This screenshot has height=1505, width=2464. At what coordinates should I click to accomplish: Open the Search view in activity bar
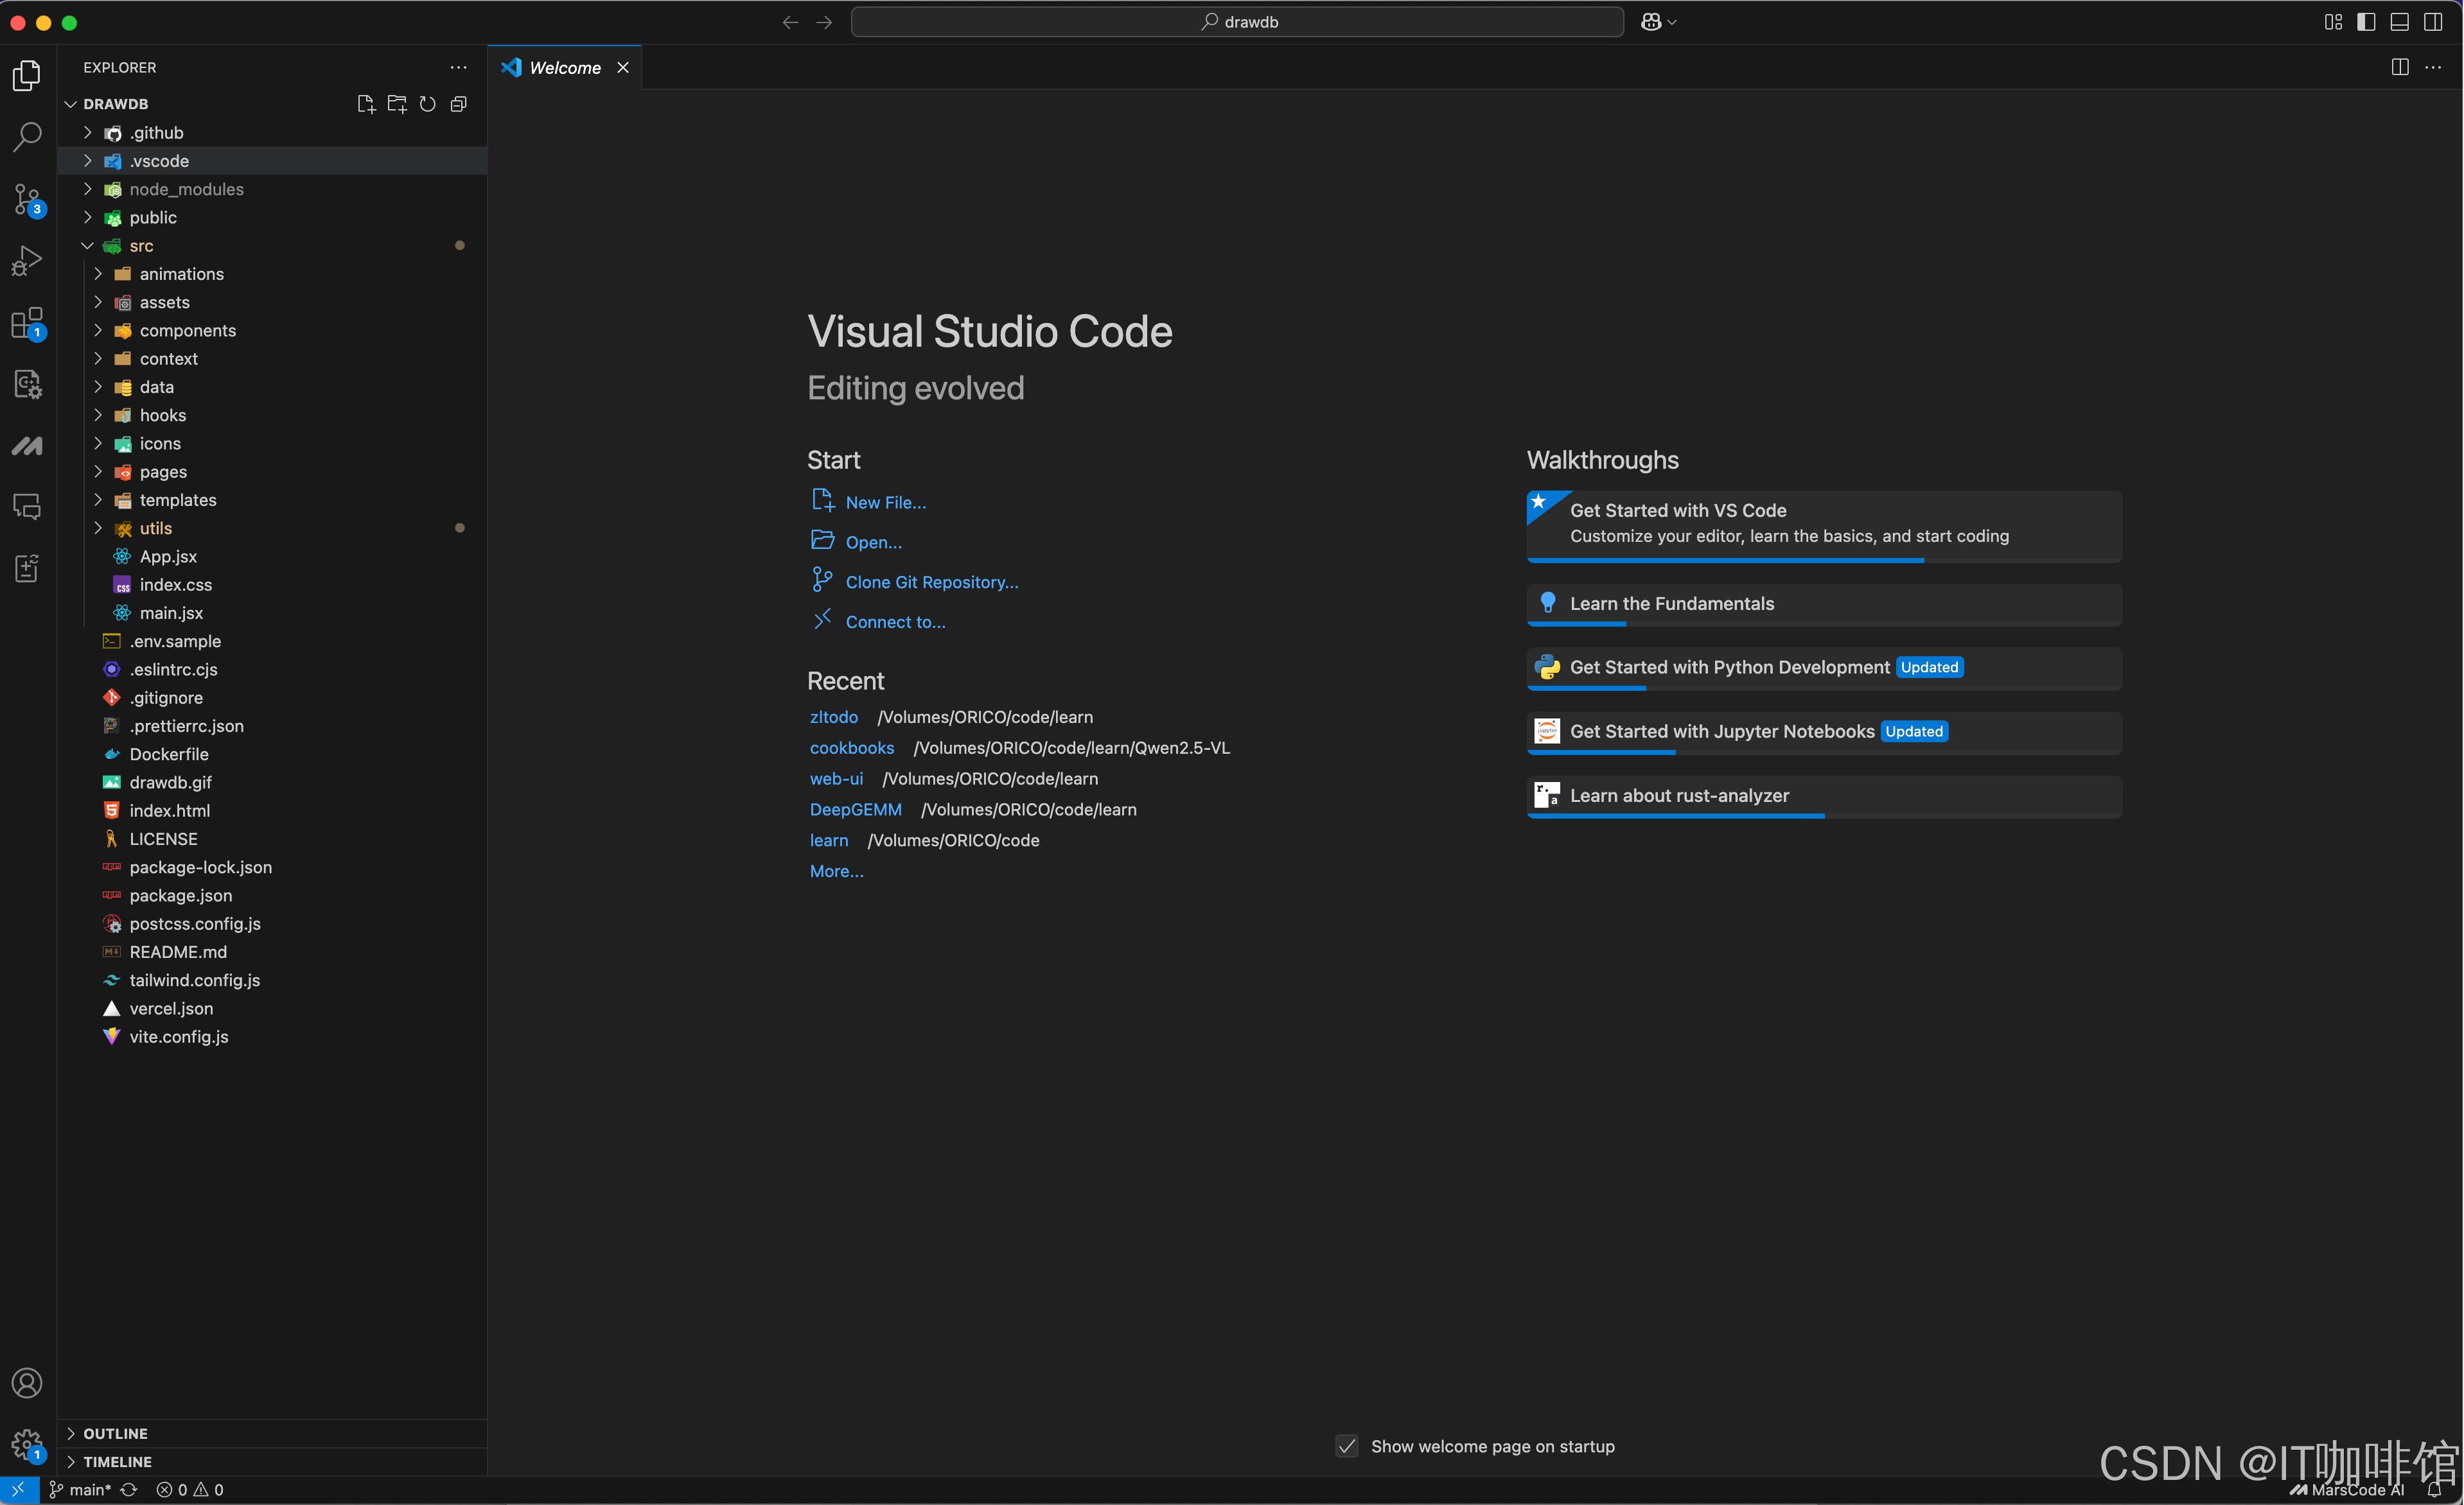click(x=27, y=137)
